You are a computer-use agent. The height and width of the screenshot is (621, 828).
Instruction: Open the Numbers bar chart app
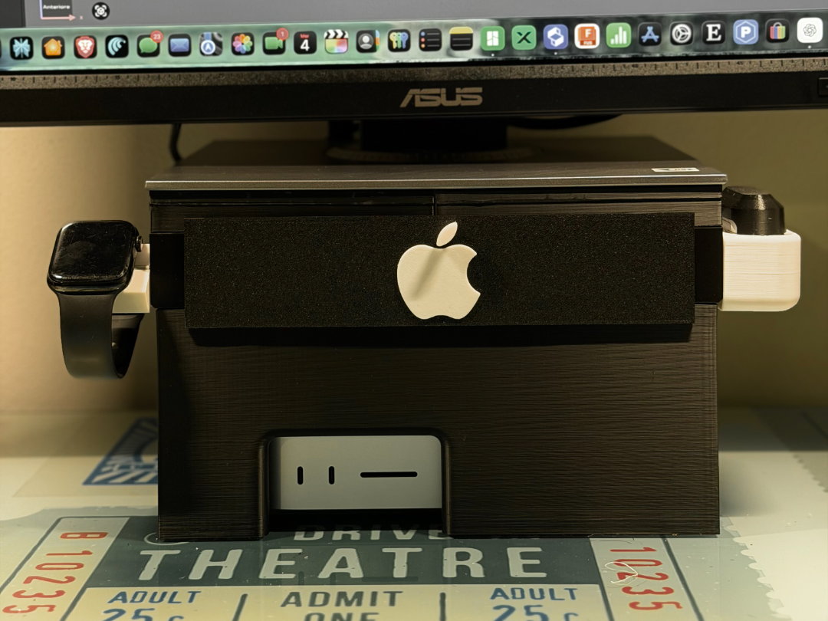click(619, 35)
